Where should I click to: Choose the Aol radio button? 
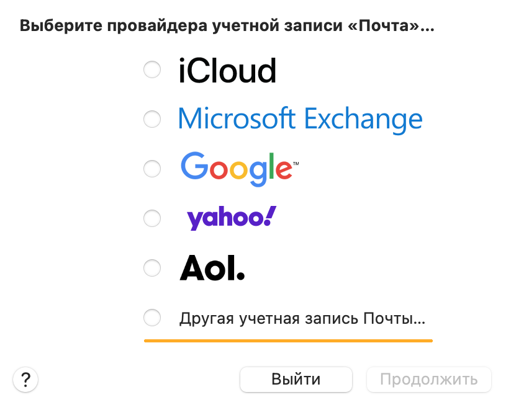(152, 268)
